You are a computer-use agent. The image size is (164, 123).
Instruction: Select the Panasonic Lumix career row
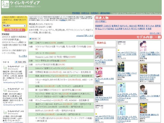(61, 57)
